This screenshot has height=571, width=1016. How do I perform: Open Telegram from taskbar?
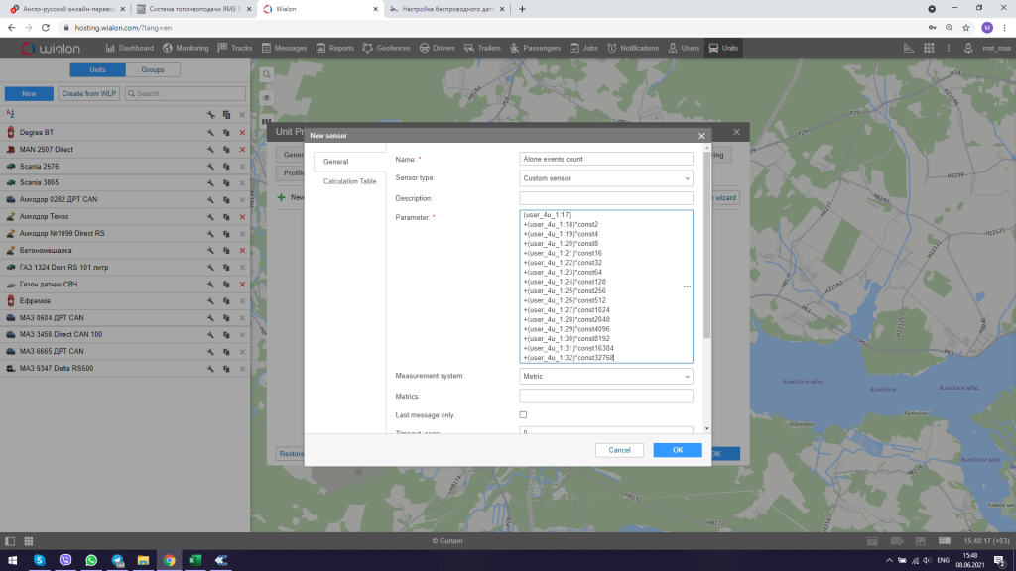(117, 560)
